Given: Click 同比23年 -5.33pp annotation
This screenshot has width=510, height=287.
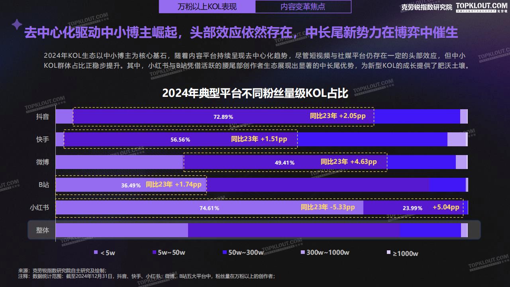Looking at the screenshot, I should coord(328,207).
